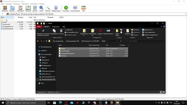The height and width of the screenshot is (105, 187).
Task: Select Textures.dll in WinRAR file list
Action: 6,24
